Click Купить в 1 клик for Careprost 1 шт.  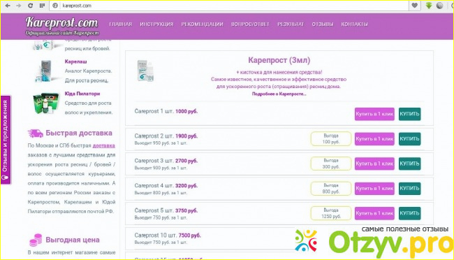[x=374, y=114]
